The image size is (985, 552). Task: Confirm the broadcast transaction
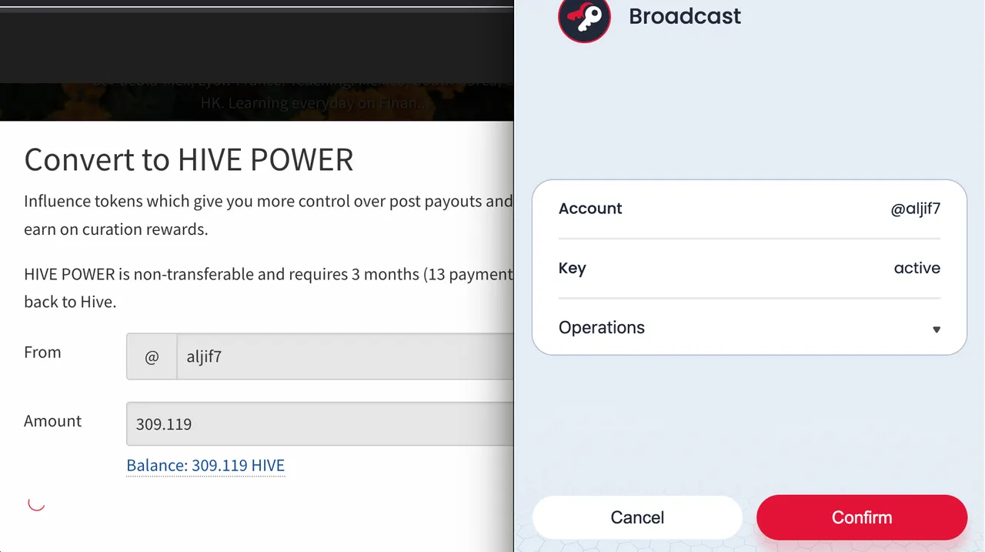coord(862,517)
